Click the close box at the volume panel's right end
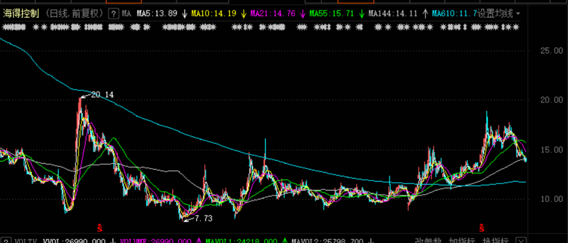The height and width of the screenshot is (243, 568). [521, 240]
